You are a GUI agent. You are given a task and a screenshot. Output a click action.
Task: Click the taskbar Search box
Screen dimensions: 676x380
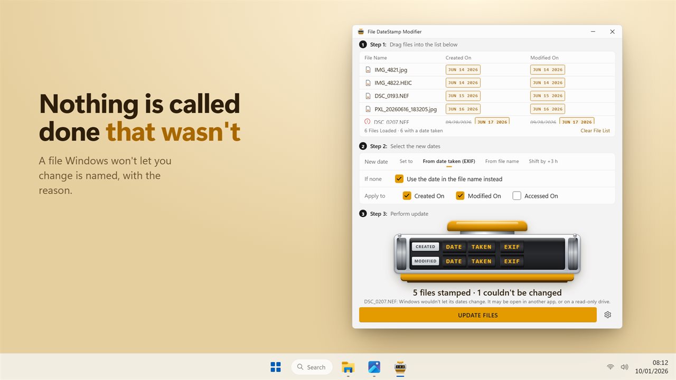click(x=312, y=367)
